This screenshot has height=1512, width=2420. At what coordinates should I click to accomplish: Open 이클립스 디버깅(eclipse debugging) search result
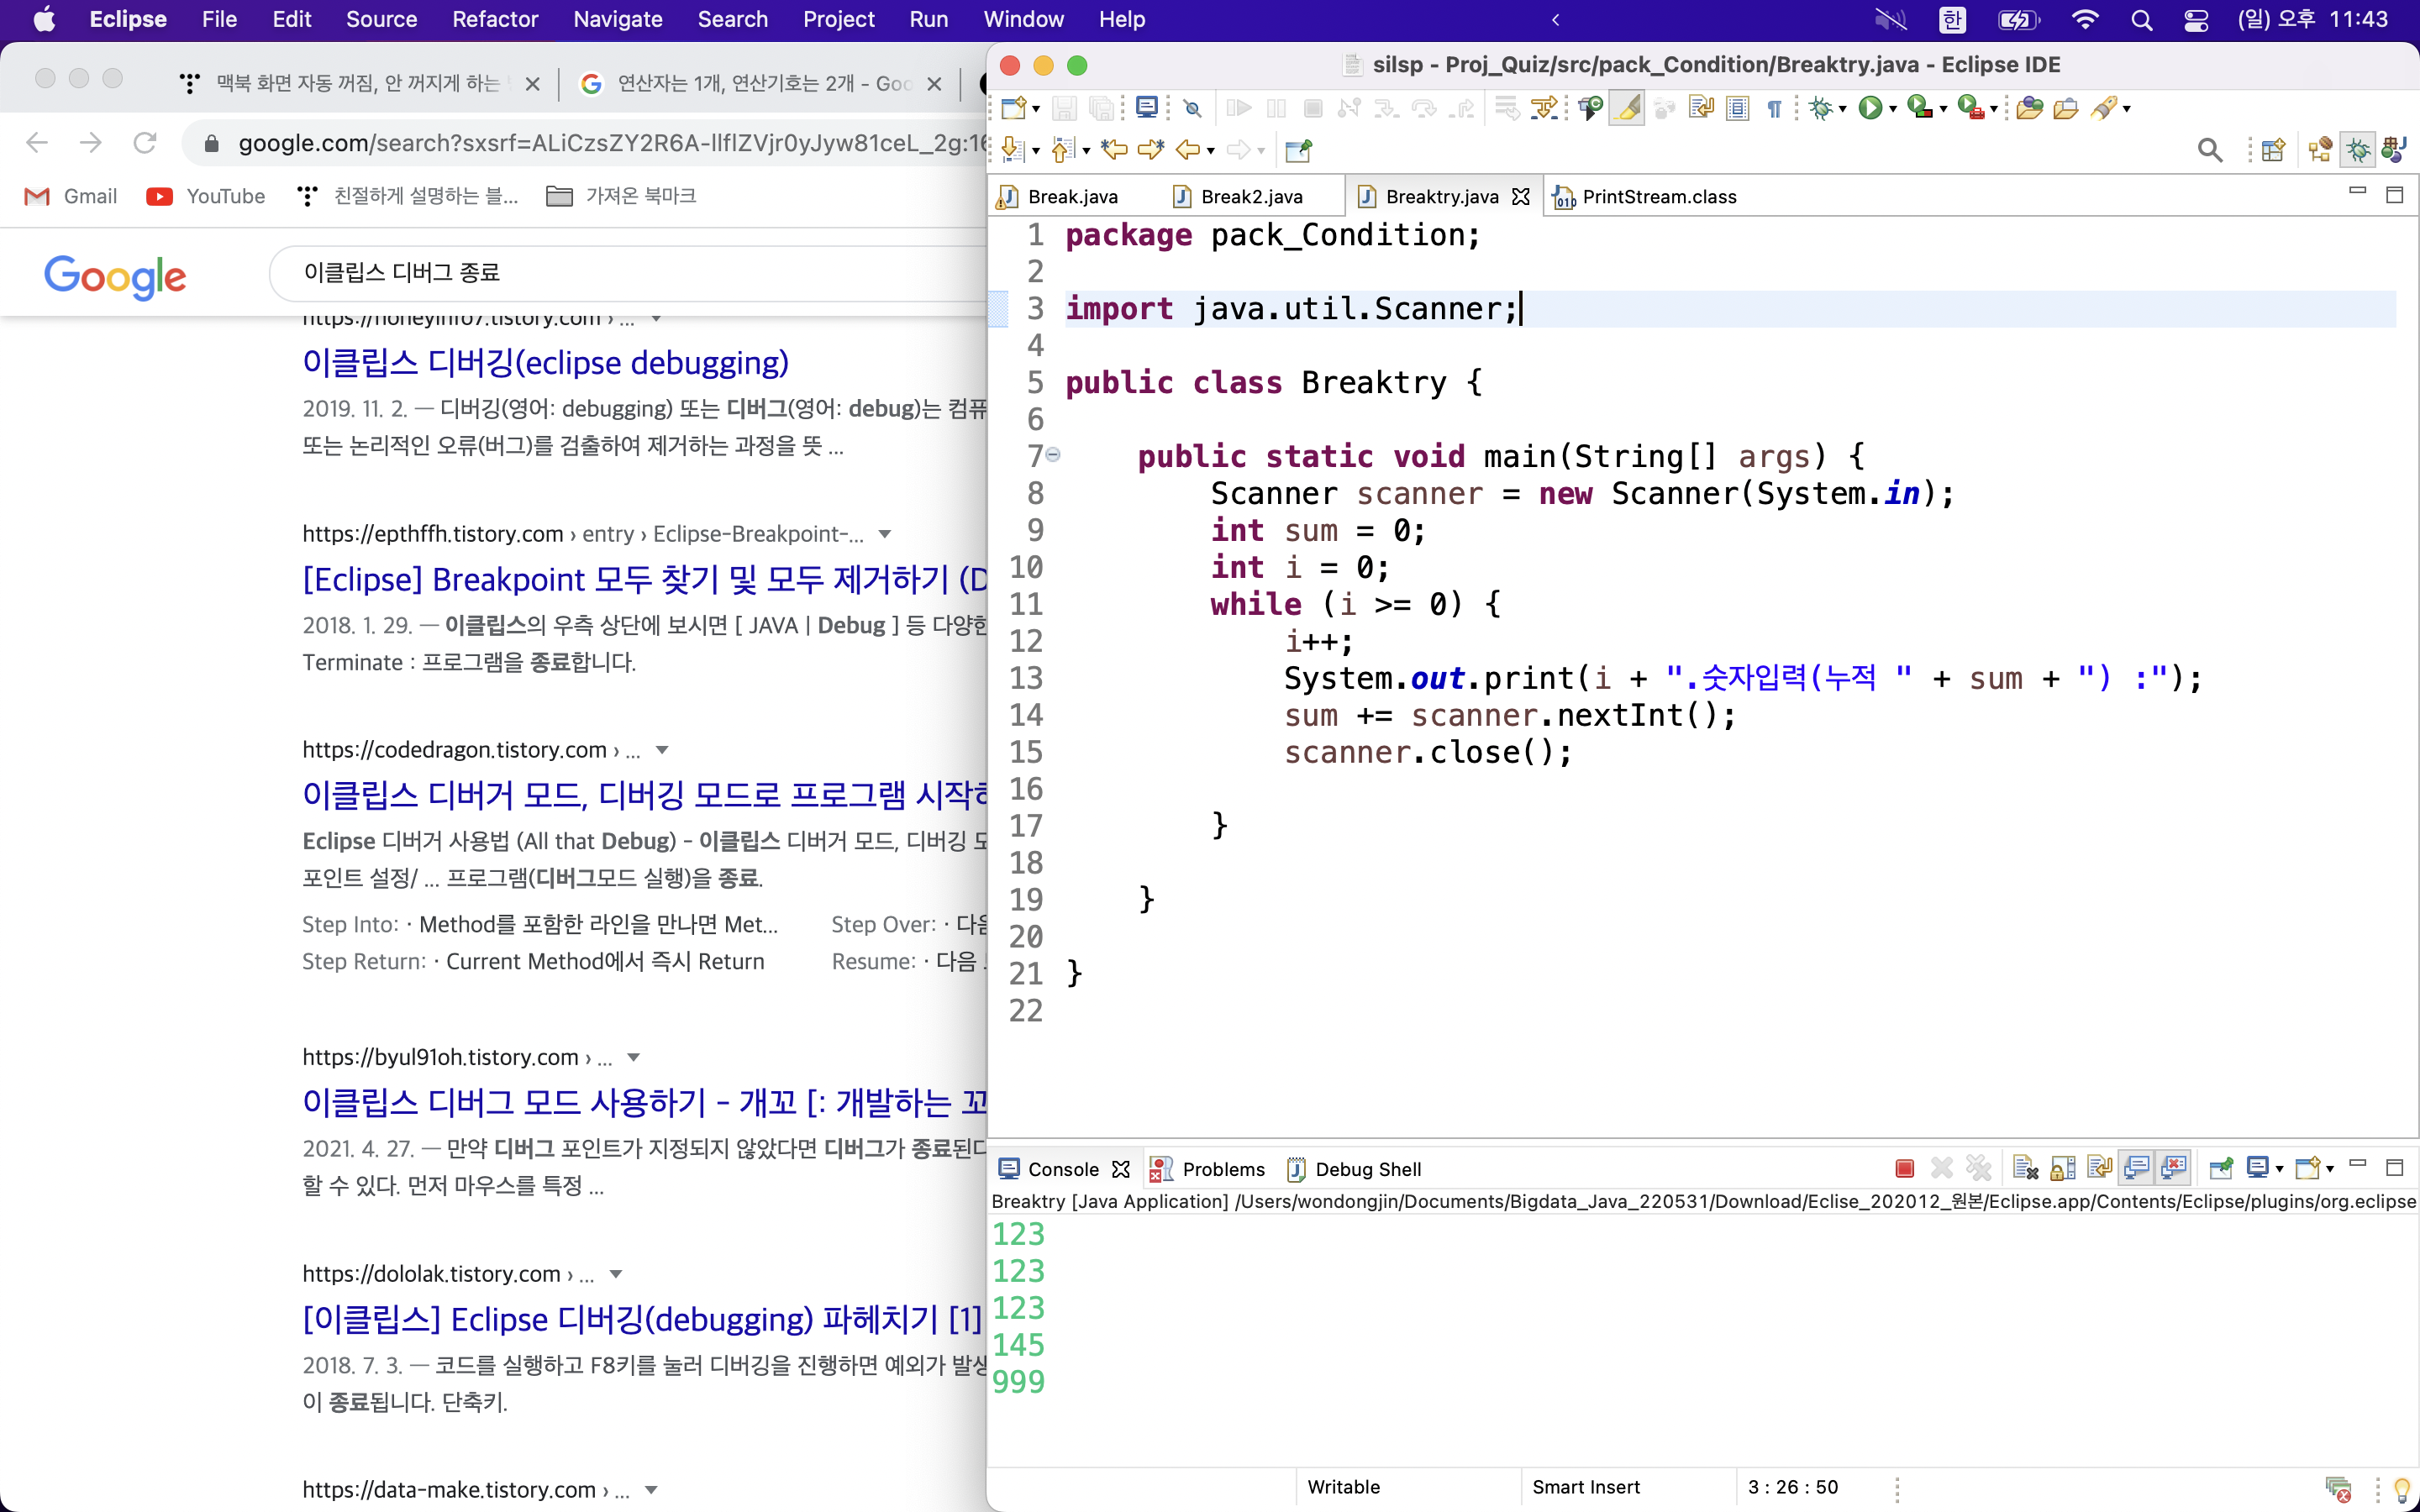[x=545, y=362]
